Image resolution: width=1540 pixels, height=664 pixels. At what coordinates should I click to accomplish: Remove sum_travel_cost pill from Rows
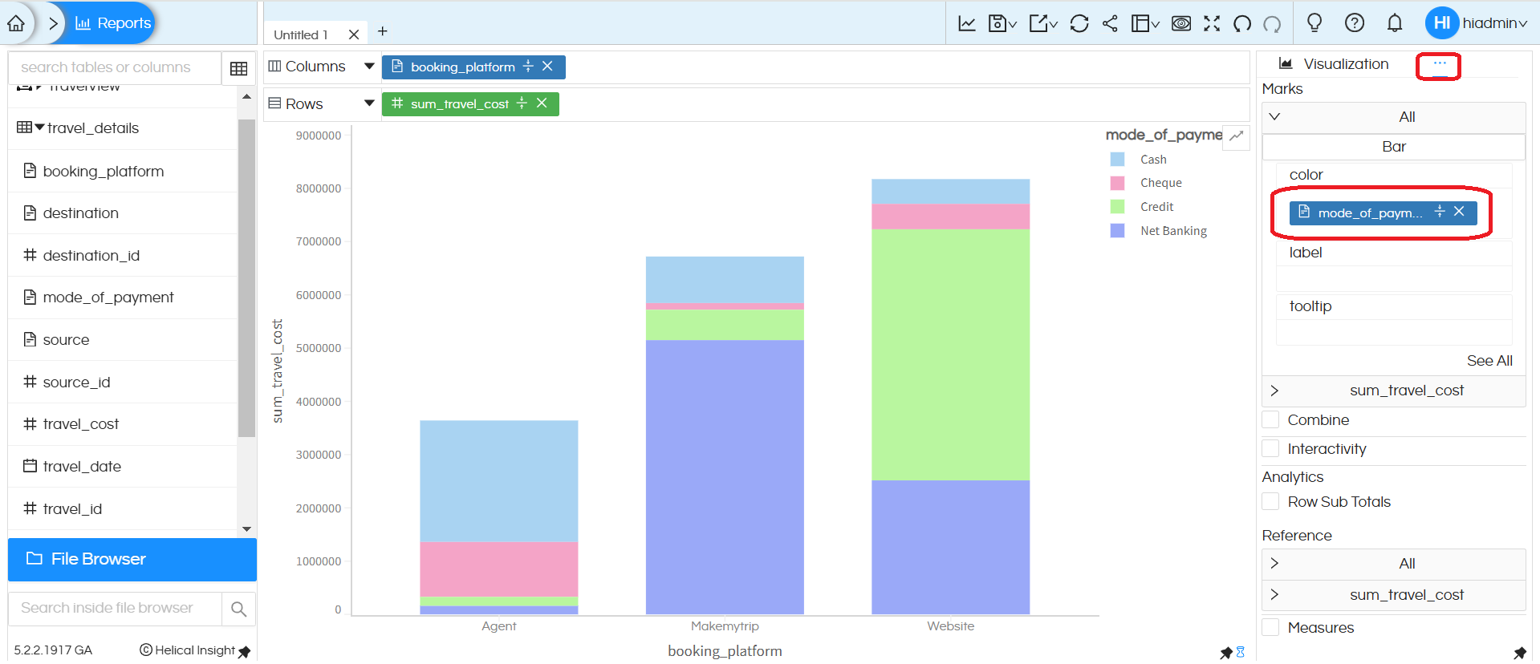coord(542,103)
